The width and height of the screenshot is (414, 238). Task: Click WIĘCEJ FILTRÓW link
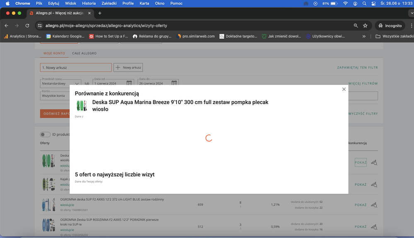point(363,83)
